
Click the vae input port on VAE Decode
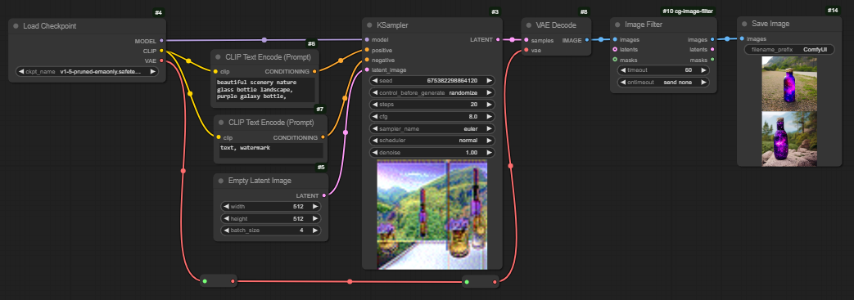(526, 50)
